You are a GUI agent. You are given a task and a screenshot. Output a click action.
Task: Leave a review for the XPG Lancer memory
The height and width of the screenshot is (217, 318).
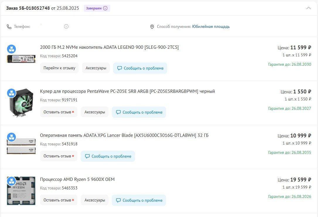click(x=59, y=156)
